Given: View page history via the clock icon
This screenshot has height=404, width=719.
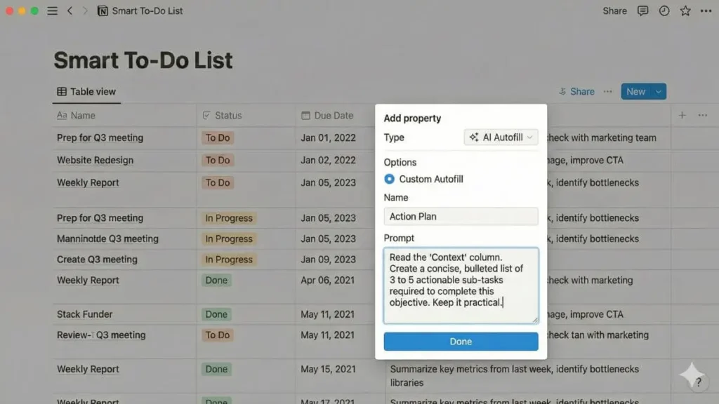Looking at the screenshot, I should point(664,11).
